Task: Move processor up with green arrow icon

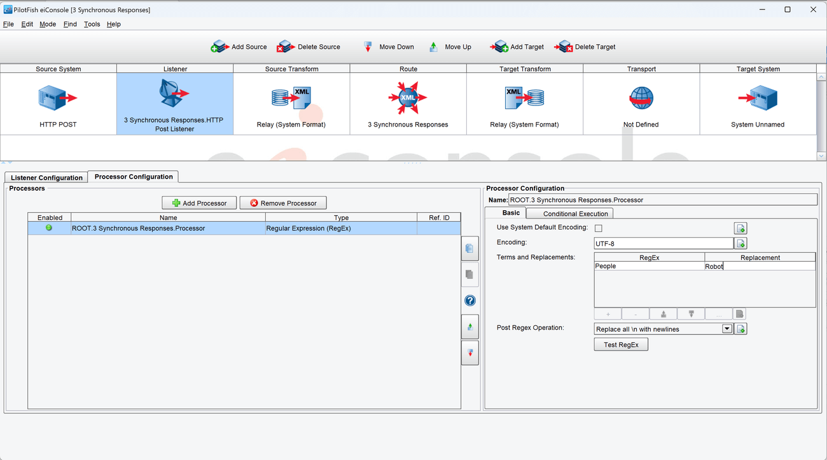Action: click(470, 327)
